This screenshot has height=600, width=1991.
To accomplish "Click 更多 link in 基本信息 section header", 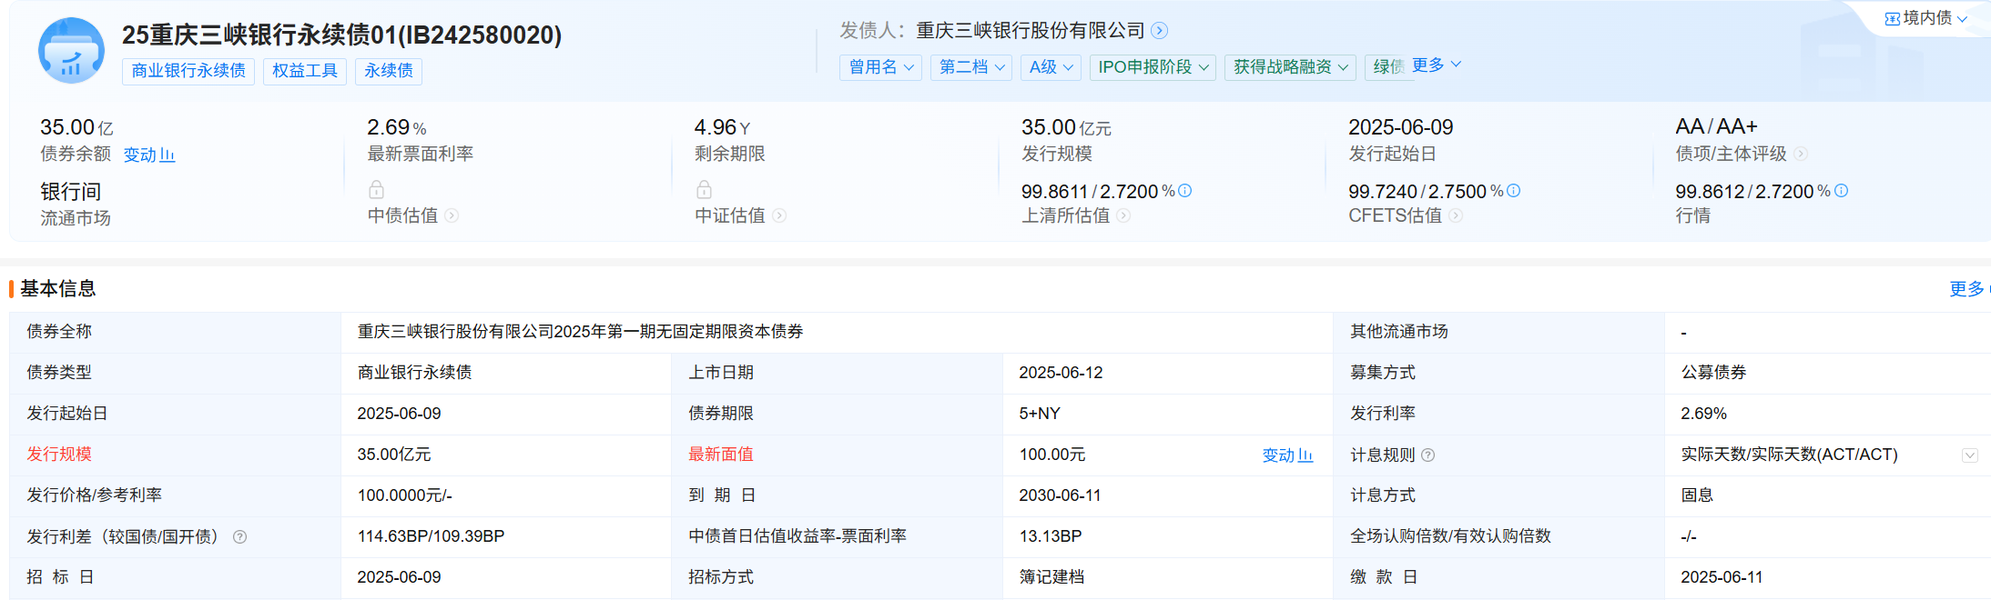I will point(1966,289).
